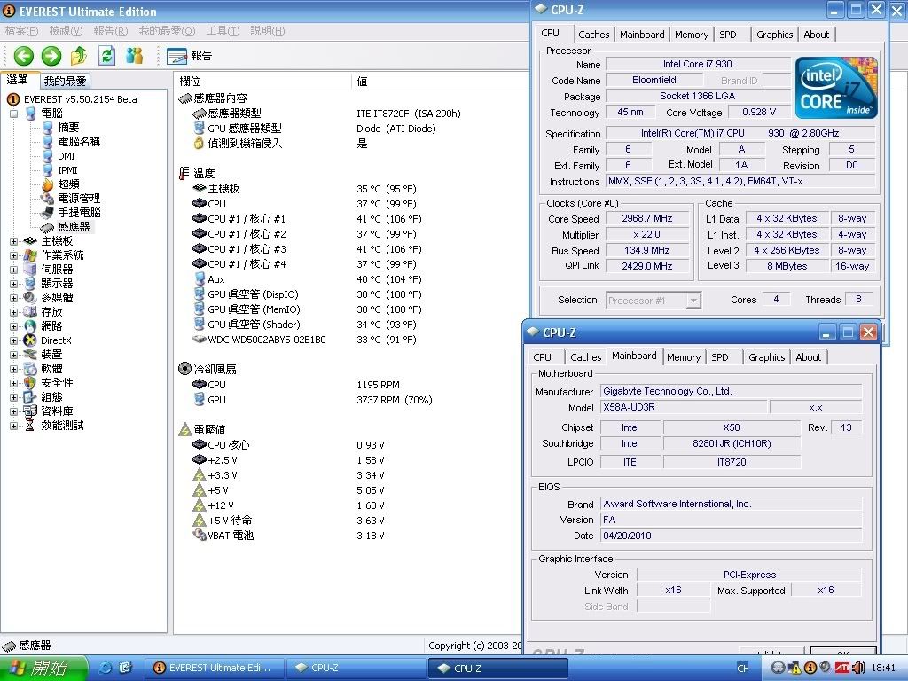
Task: Select the 選單 sidebar tab
Action: tap(18, 80)
